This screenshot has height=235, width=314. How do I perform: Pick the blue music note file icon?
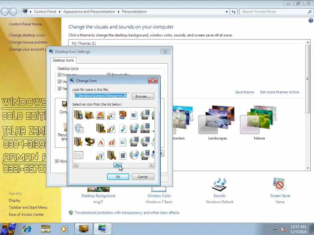coord(123,129)
